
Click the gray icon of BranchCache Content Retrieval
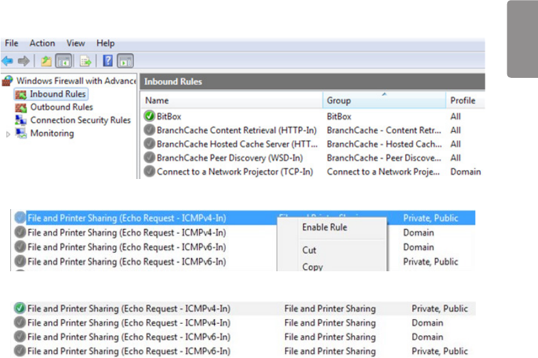pos(149,130)
